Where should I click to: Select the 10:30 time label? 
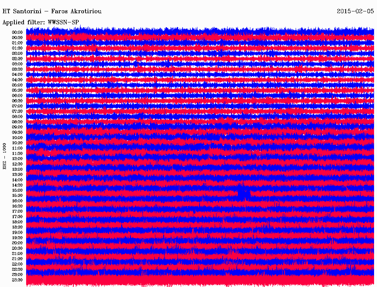point(17,143)
